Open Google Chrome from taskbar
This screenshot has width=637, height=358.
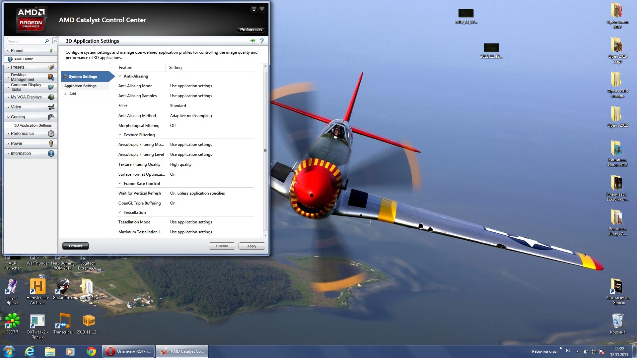pos(91,351)
